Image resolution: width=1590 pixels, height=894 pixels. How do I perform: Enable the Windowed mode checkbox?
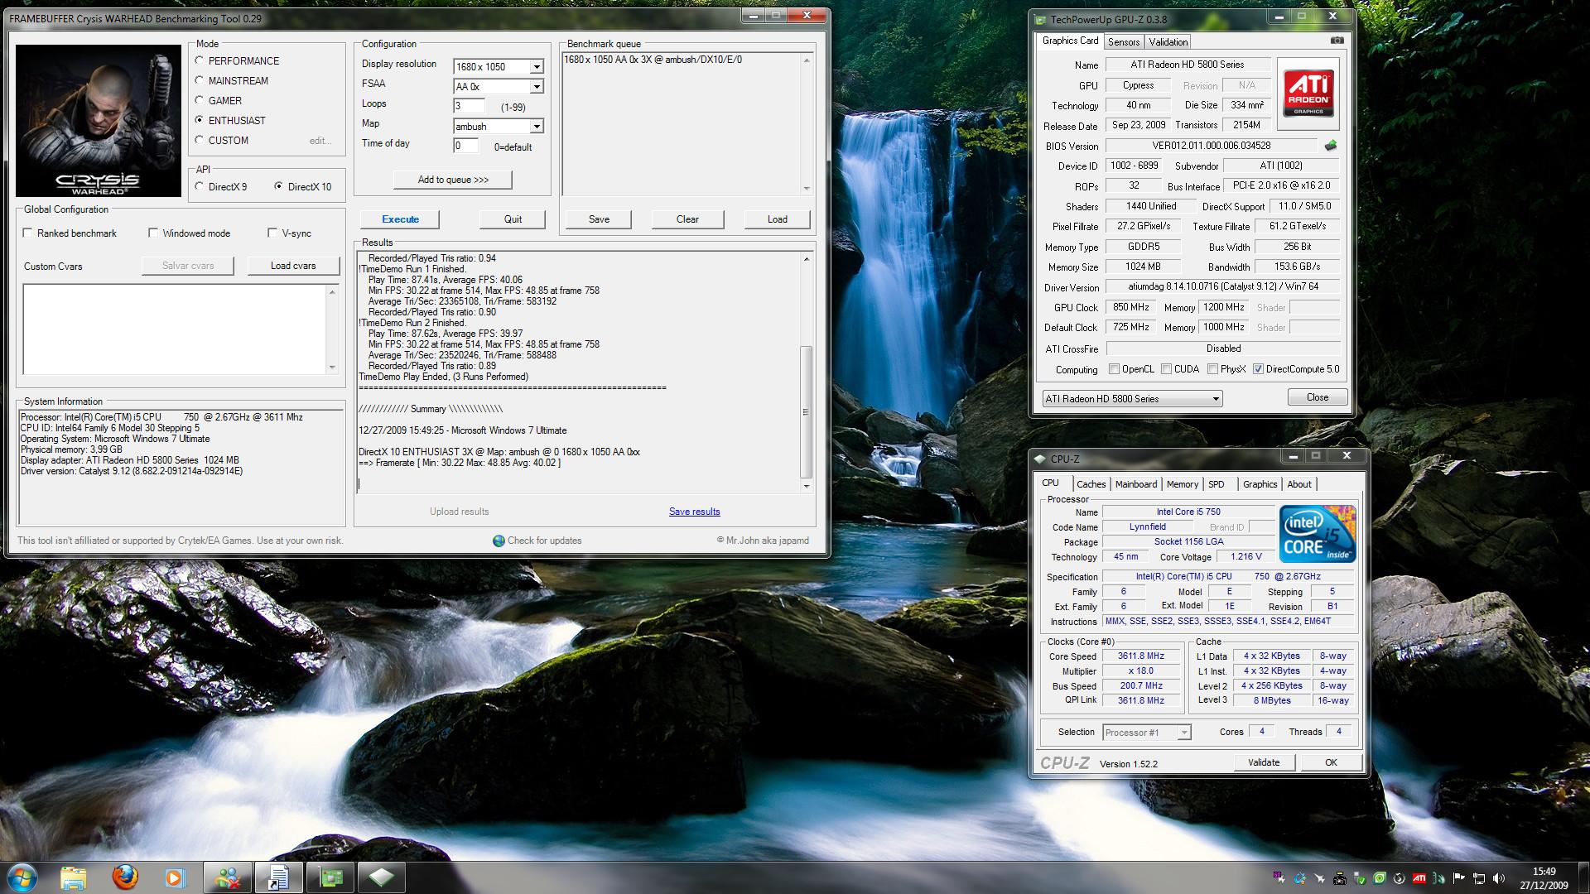(153, 233)
